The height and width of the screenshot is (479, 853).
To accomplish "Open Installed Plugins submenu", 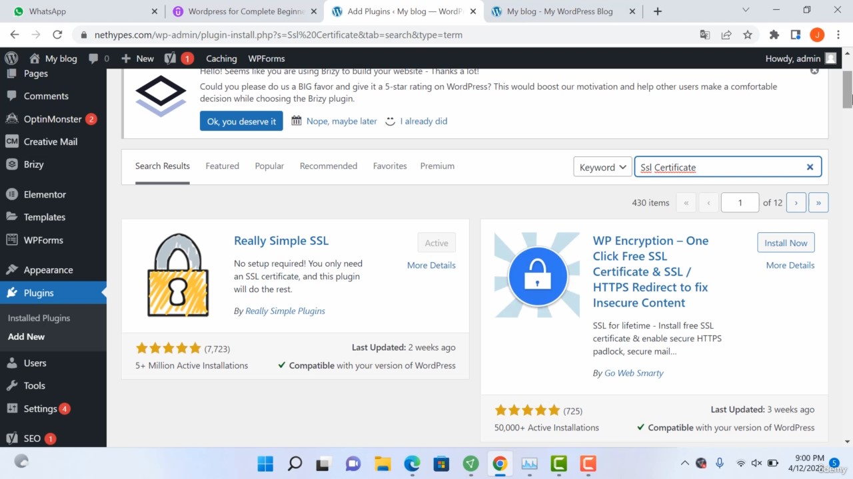I will (x=39, y=318).
